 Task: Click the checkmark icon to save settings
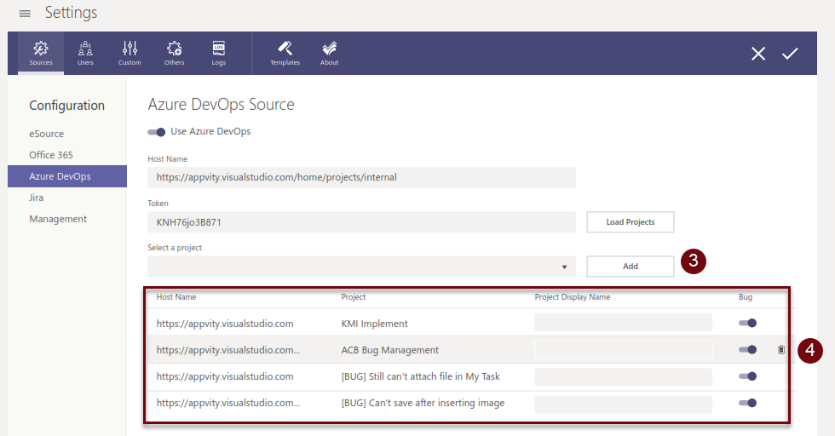tap(790, 54)
